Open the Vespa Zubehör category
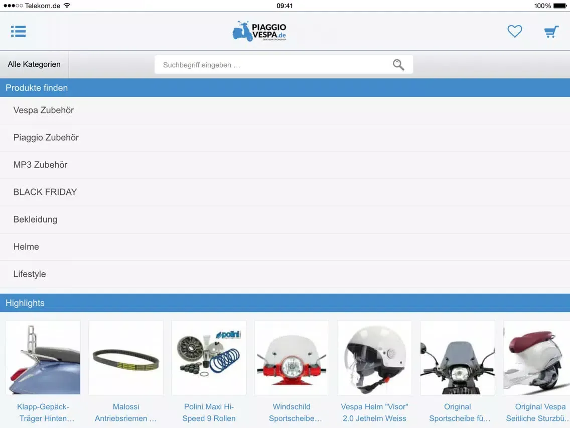Image resolution: width=570 pixels, height=428 pixels. coord(285,111)
